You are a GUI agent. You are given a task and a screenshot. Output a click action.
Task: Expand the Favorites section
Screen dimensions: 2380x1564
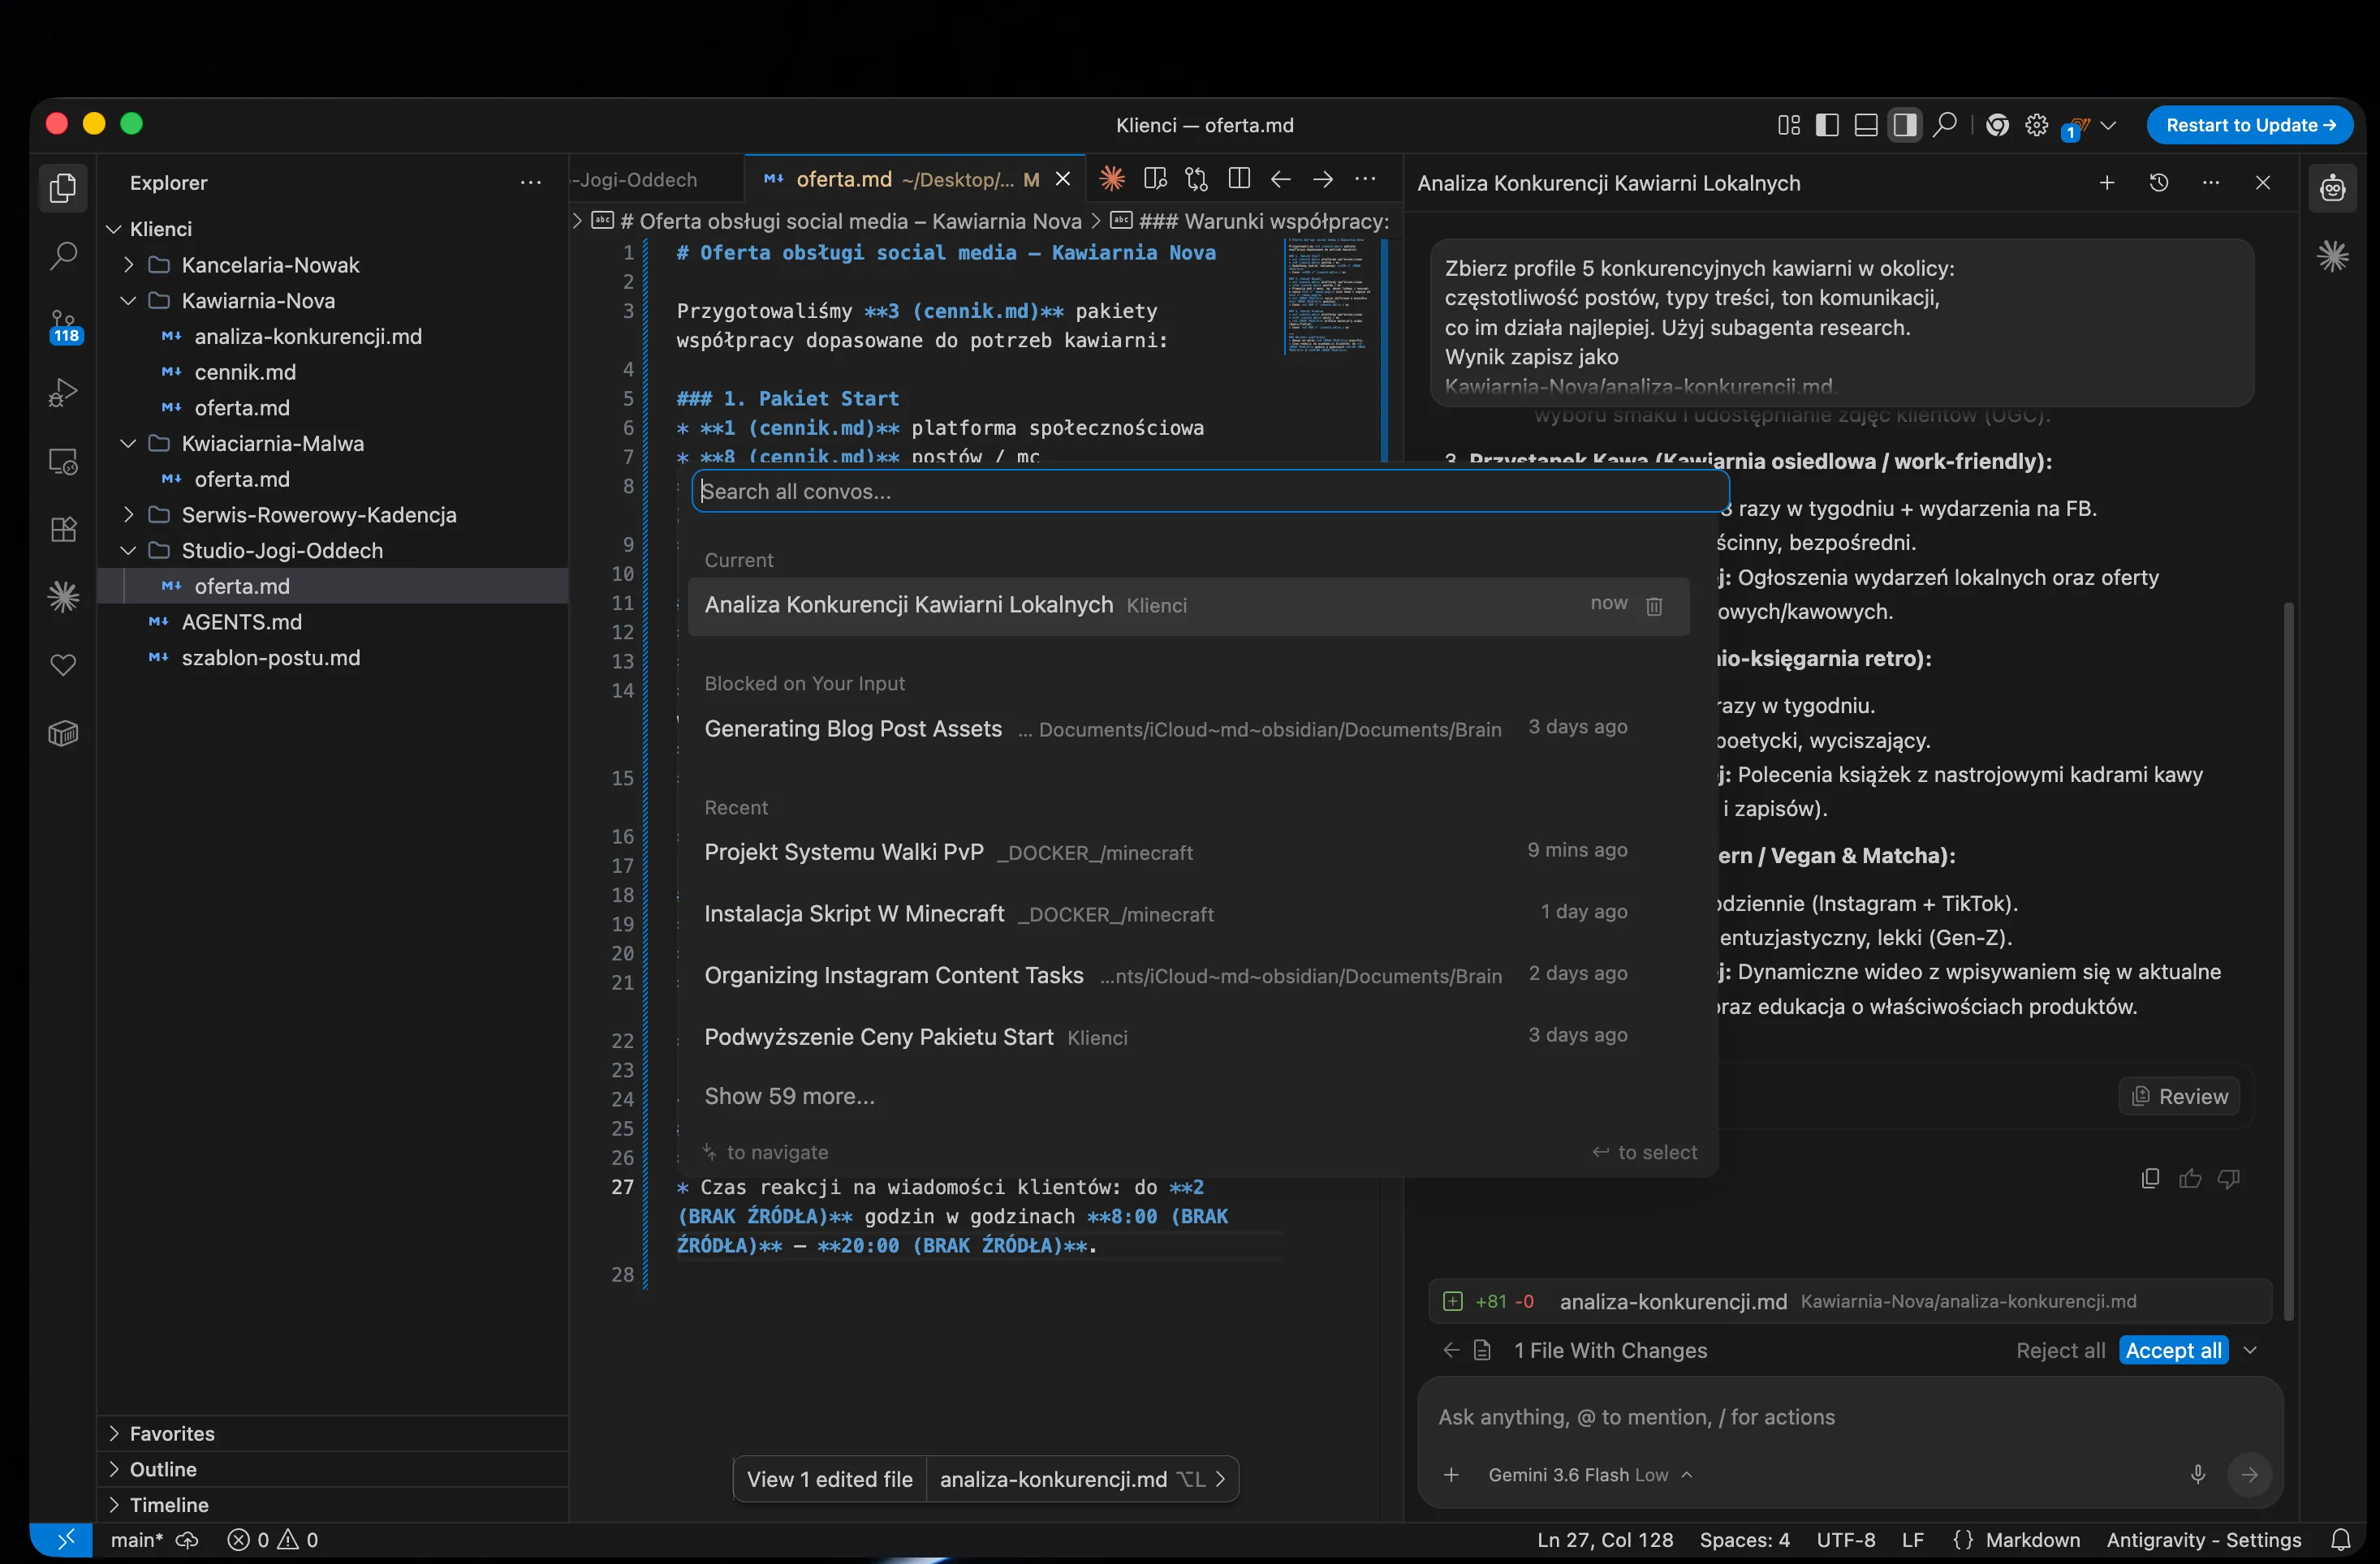333,1434
